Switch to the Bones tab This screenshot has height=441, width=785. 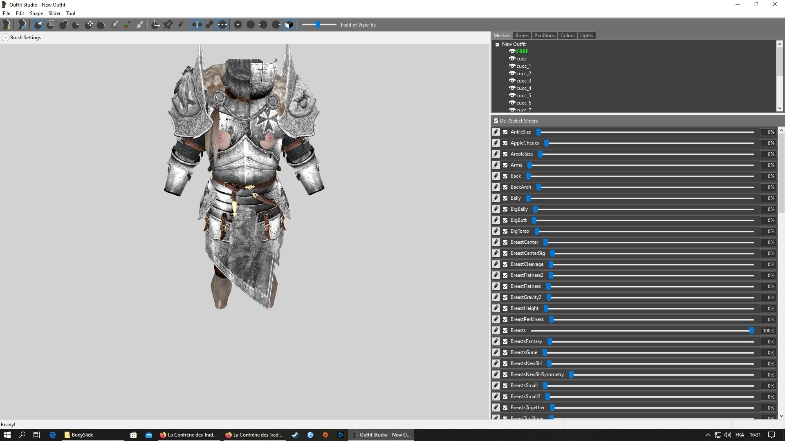coord(522,36)
